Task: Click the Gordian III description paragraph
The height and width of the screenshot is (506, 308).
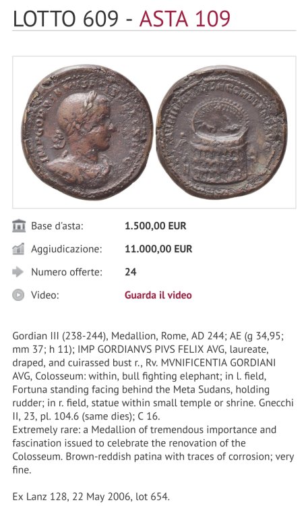Action: tap(153, 376)
